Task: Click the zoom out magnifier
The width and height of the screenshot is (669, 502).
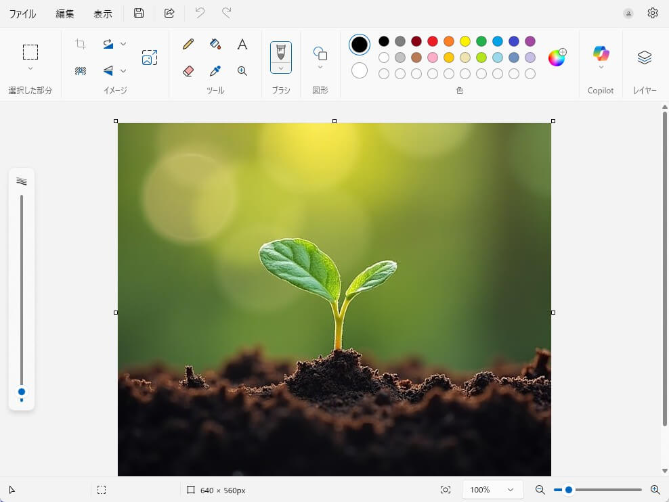Action: (x=540, y=490)
